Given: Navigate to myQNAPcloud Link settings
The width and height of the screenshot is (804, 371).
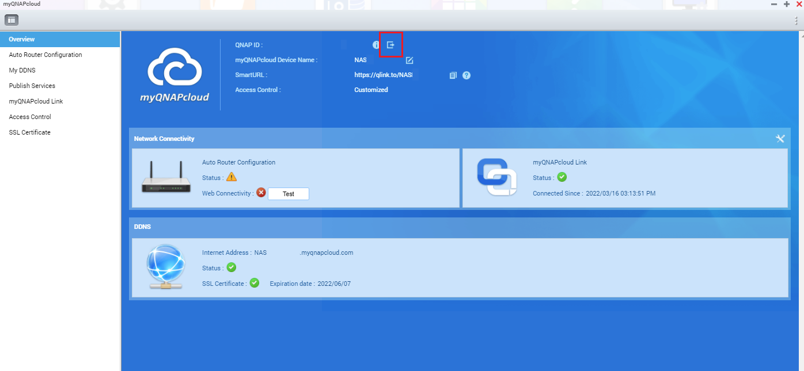Looking at the screenshot, I should click(x=36, y=101).
